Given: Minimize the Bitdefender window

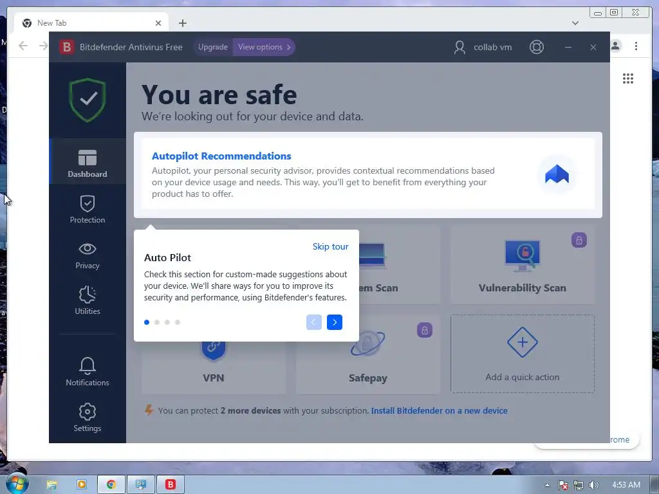Looking at the screenshot, I should click(x=568, y=47).
